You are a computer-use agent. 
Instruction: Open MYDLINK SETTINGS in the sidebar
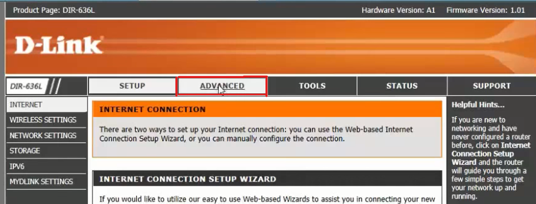[x=46, y=181]
